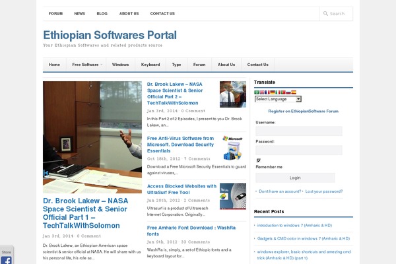
Task: Open Access Blocked Websites with UltraSurf article
Action: click(181, 189)
